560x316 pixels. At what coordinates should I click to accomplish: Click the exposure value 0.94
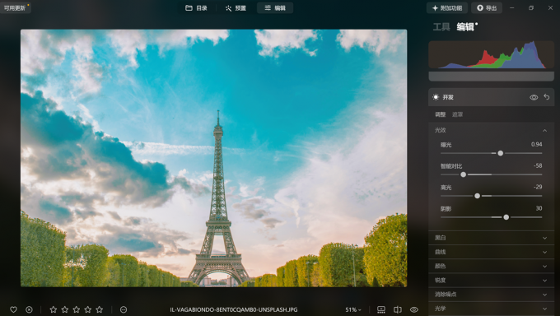coord(536,144)
